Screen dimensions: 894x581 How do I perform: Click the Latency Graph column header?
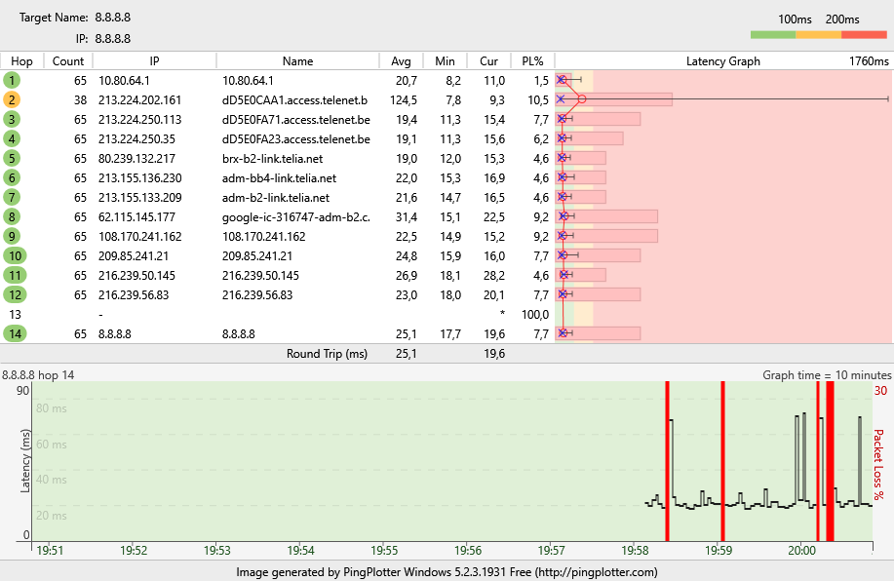(x=722, y=61)
